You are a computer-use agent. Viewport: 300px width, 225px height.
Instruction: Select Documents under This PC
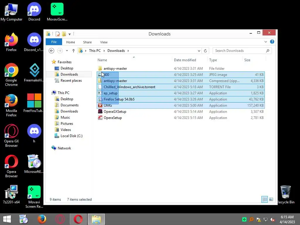(x=69, y=105)
